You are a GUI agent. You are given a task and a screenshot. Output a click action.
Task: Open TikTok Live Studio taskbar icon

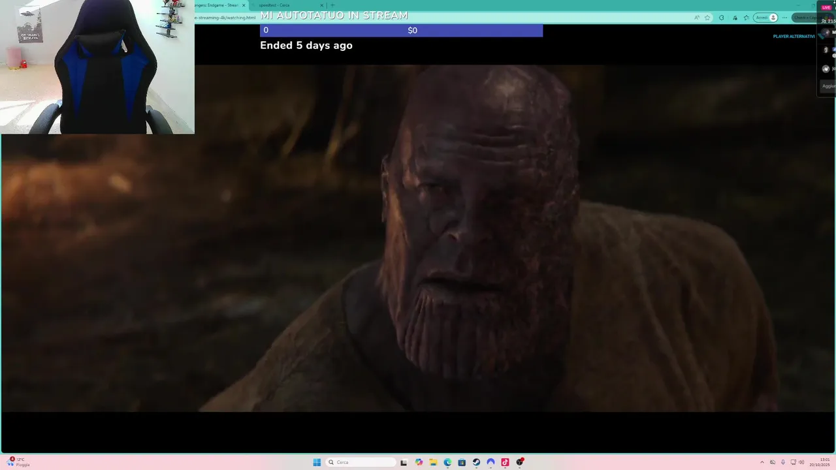click(505, 462)
